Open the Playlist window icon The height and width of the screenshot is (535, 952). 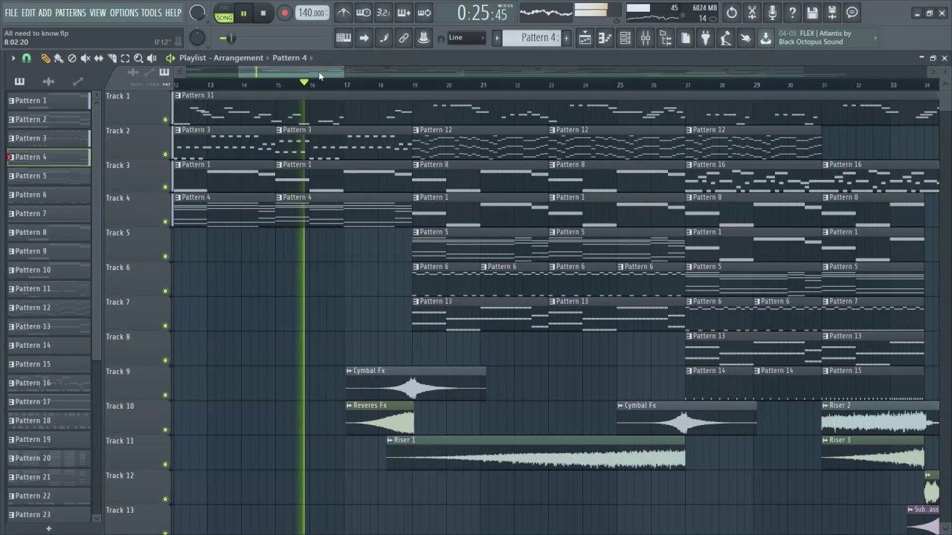[585, 39]
